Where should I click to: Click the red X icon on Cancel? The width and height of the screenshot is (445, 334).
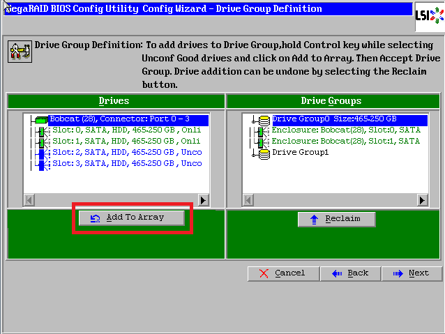tap(264, 273)
